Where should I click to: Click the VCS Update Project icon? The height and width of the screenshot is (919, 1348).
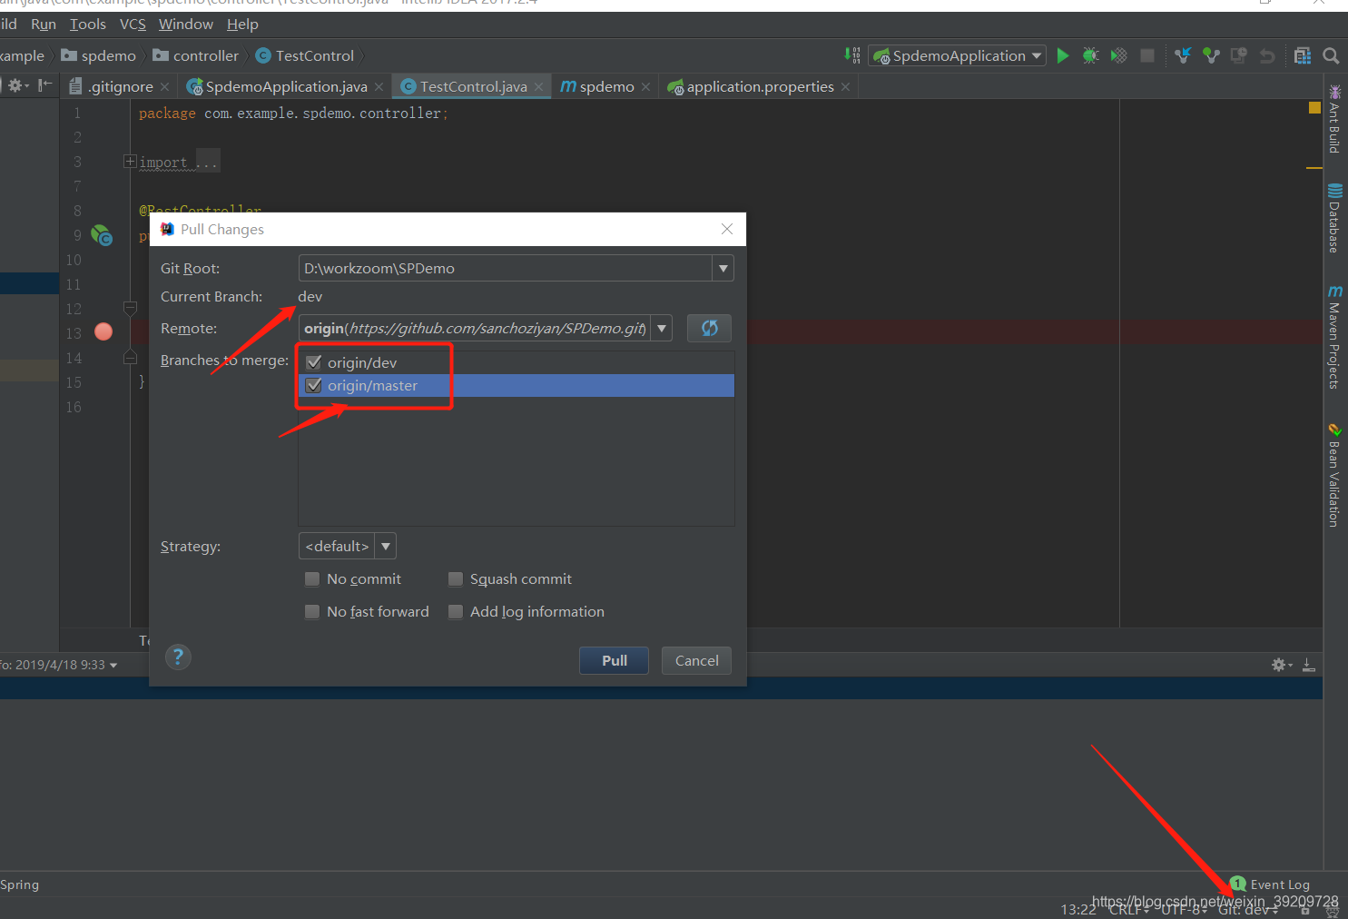1183,55
